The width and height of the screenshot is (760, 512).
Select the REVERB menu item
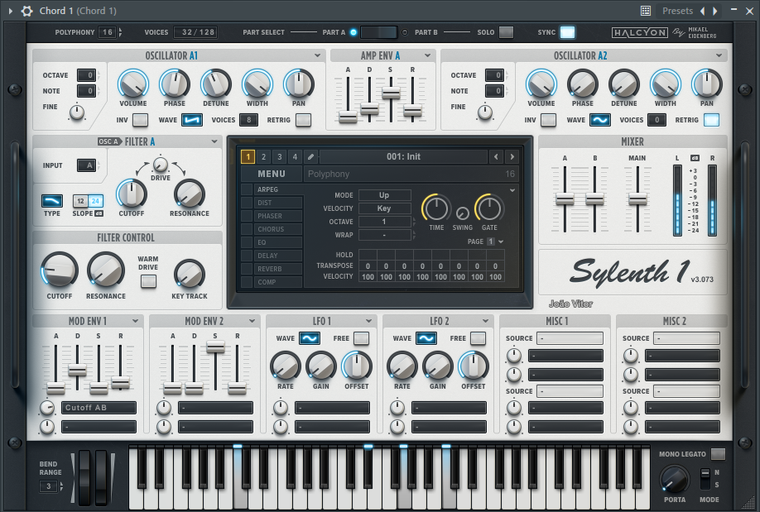279,269
